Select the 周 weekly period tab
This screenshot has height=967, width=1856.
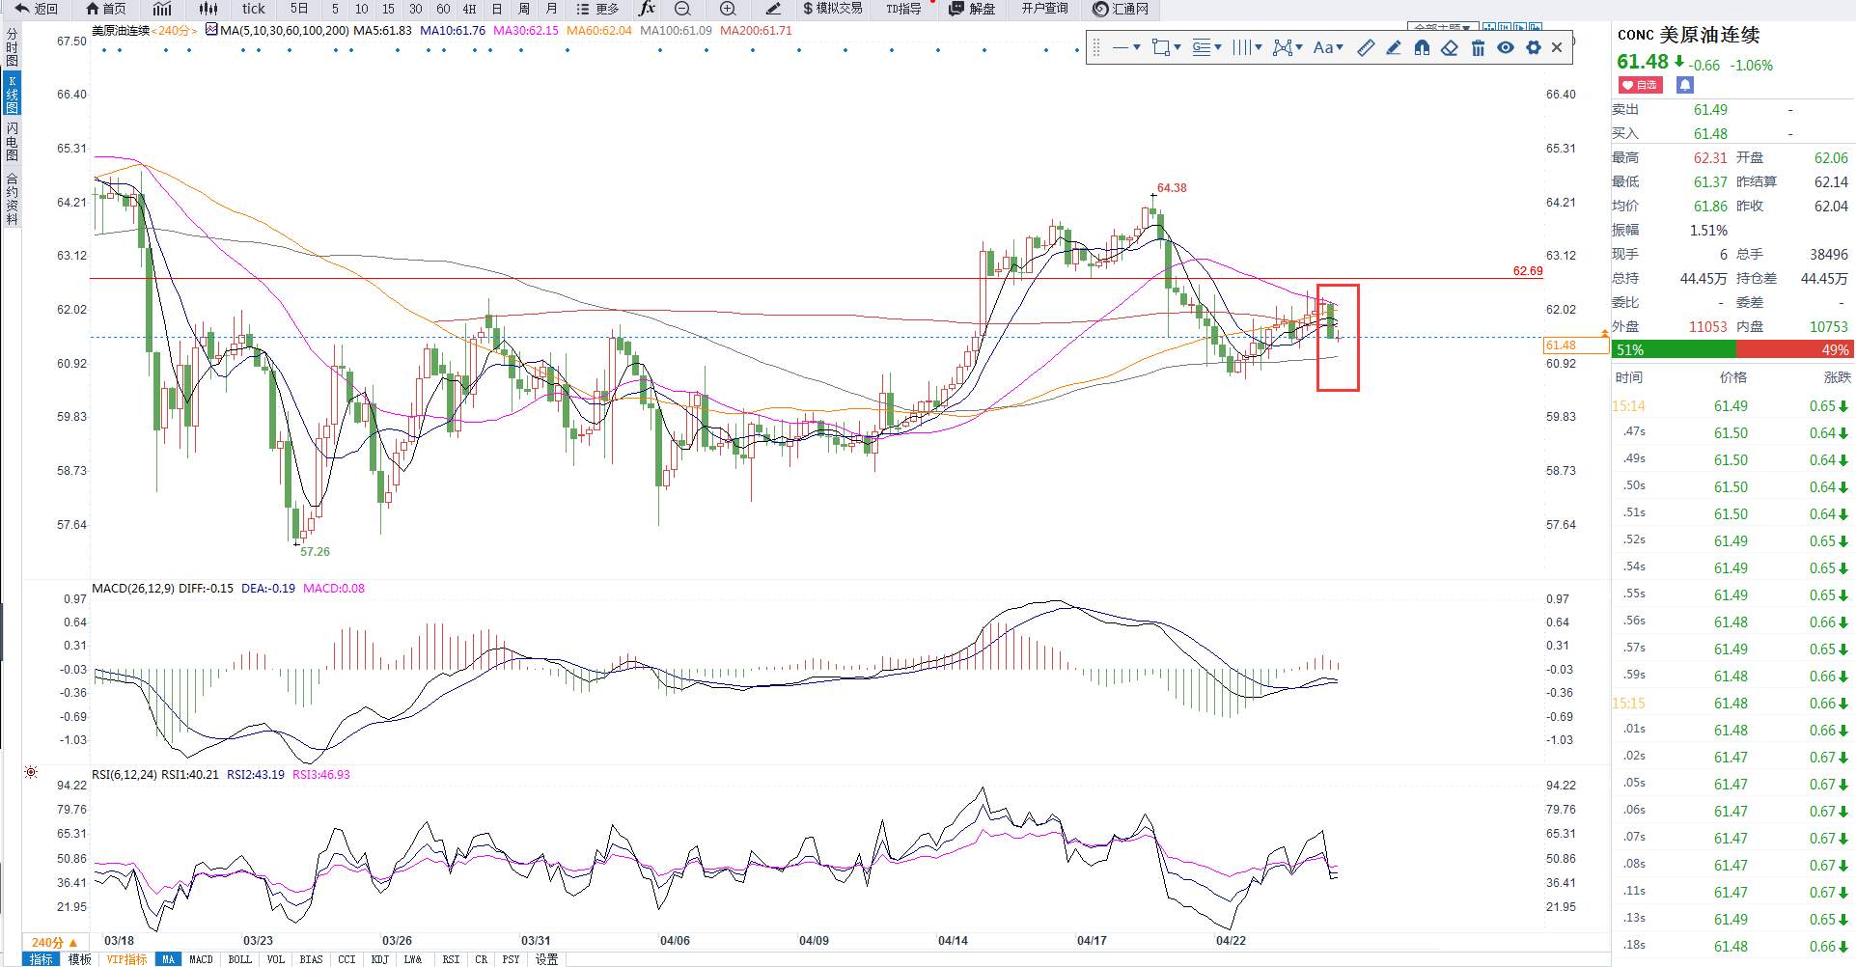coord(524,9)
